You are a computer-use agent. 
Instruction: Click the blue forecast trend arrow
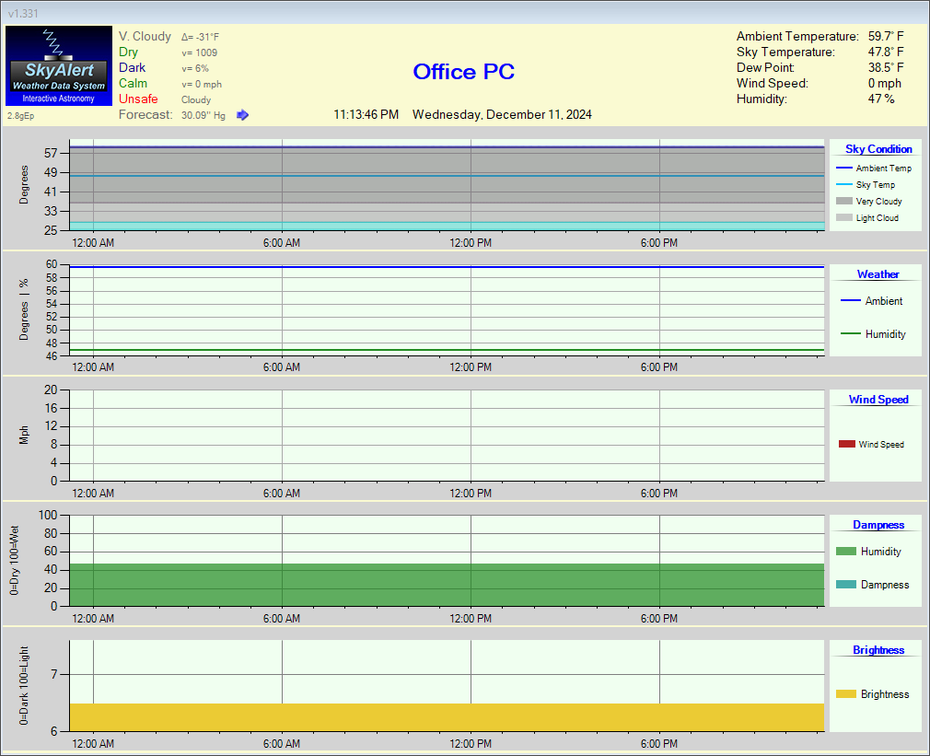tap(243, 115)
